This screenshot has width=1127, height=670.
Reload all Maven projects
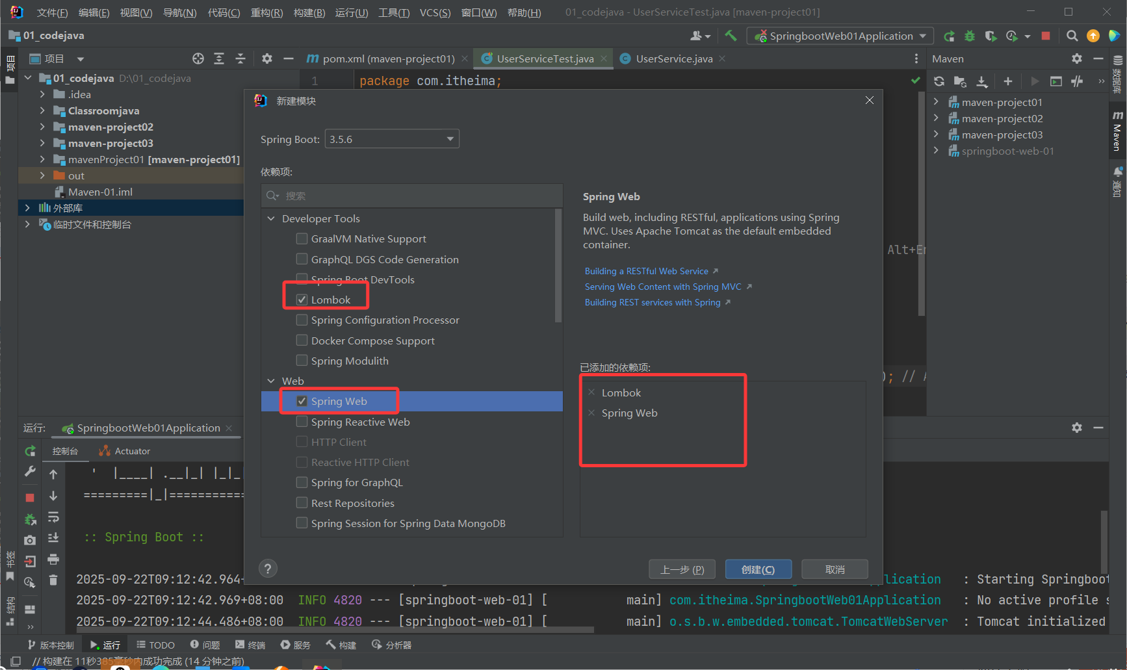click(x=939, y=81)
